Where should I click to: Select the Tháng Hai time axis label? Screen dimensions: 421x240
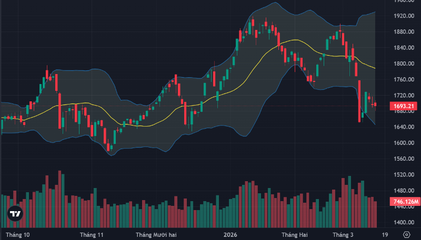[x=294, y=234]
